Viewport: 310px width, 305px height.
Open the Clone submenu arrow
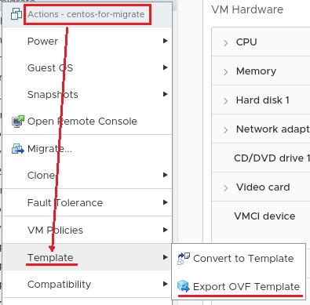165,175
